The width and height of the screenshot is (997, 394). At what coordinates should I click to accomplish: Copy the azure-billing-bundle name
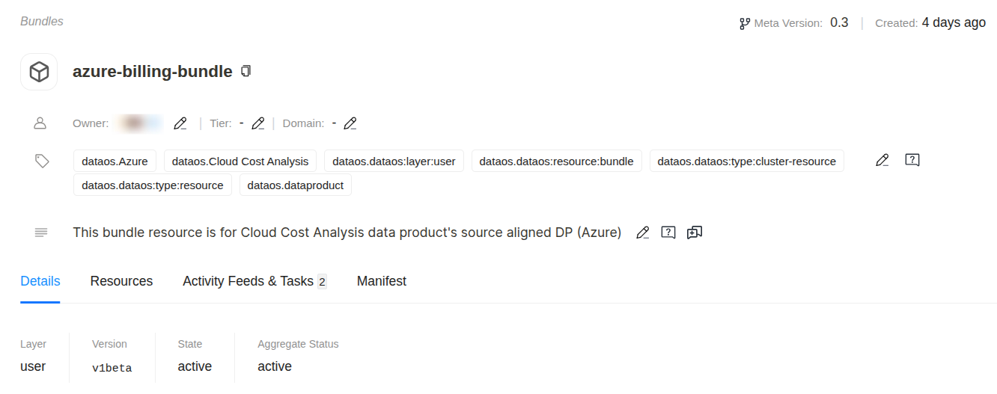point(246,72)
